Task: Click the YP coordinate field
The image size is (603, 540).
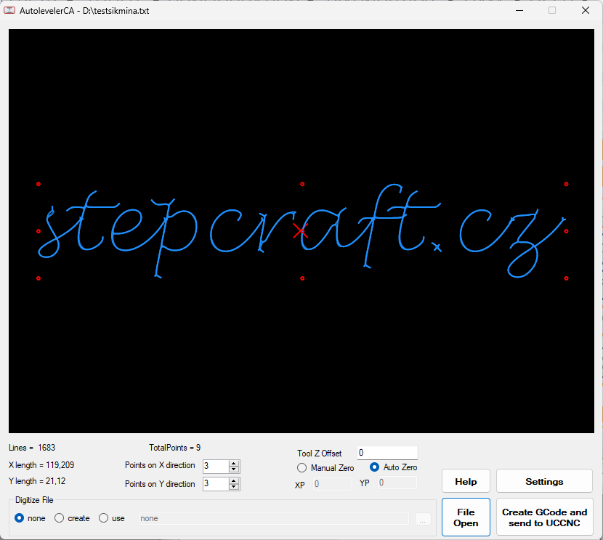Action: (x=397, y=483)
